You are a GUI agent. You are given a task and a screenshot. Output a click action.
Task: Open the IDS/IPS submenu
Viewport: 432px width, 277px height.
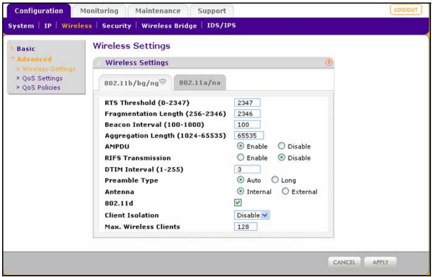221,26
